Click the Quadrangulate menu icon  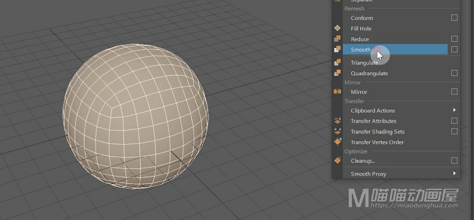337,73
